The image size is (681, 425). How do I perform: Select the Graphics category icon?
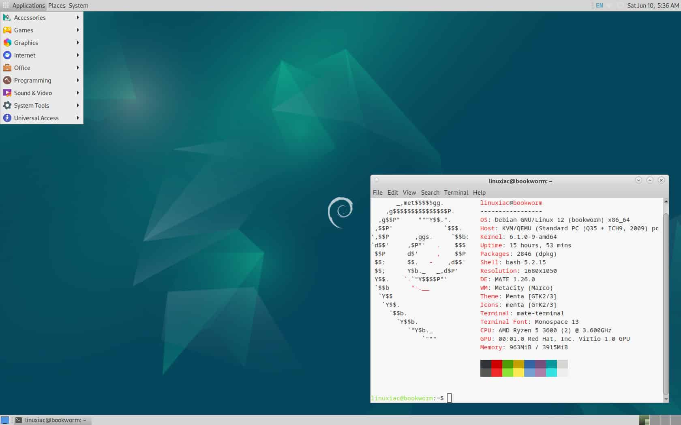tap(7, 42)
